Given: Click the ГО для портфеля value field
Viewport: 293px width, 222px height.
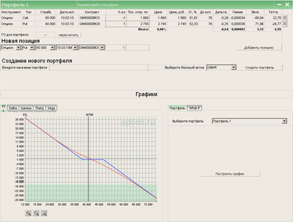Looking at the screenshot, I should coord(46,35).
